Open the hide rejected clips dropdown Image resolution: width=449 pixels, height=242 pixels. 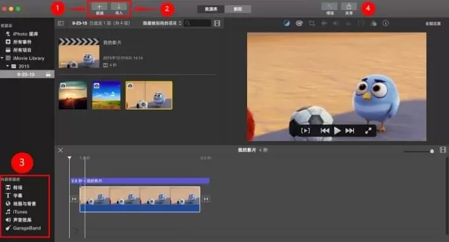[162, 23]
